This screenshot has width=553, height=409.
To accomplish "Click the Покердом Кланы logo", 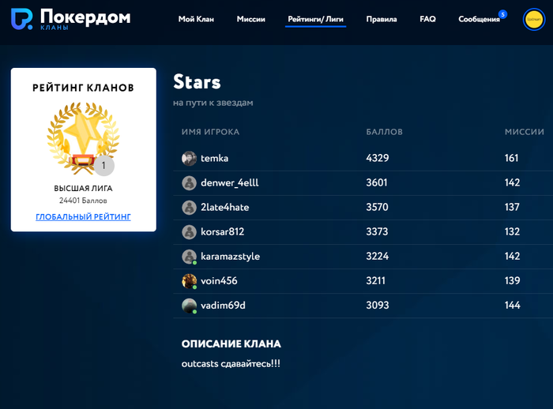I will coord(70,19).
